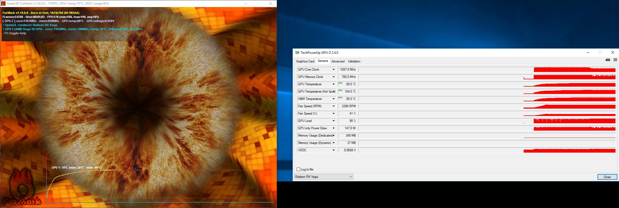Click the Fan Speed value 41 %
619x208 pixels.
click(x=348, y=114)
